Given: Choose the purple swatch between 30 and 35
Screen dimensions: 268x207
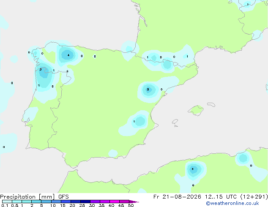Looking at the screenshot, I should coord(95,202).
